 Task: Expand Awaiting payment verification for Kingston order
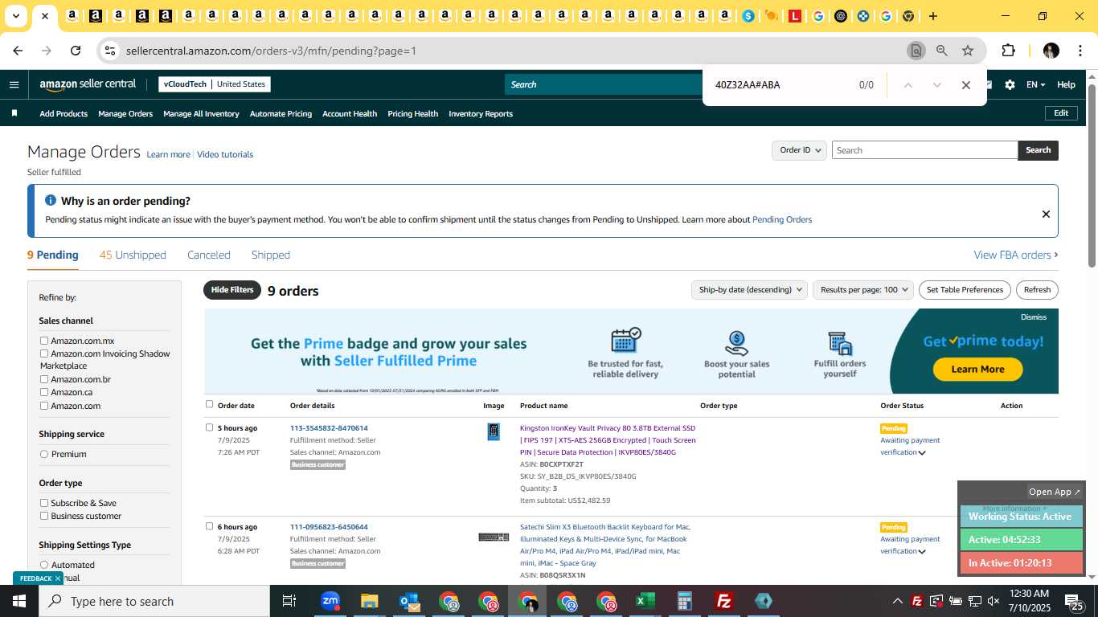(x=922, y=452)
